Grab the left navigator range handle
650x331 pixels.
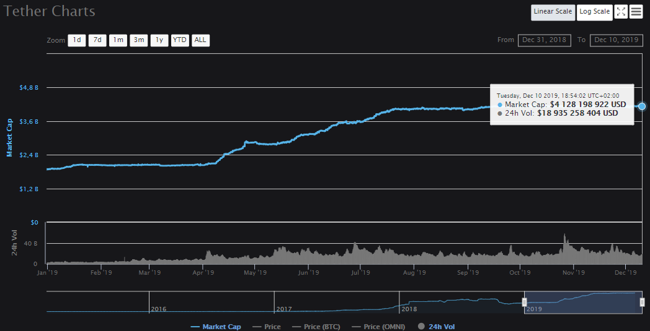tap(524, 303)
